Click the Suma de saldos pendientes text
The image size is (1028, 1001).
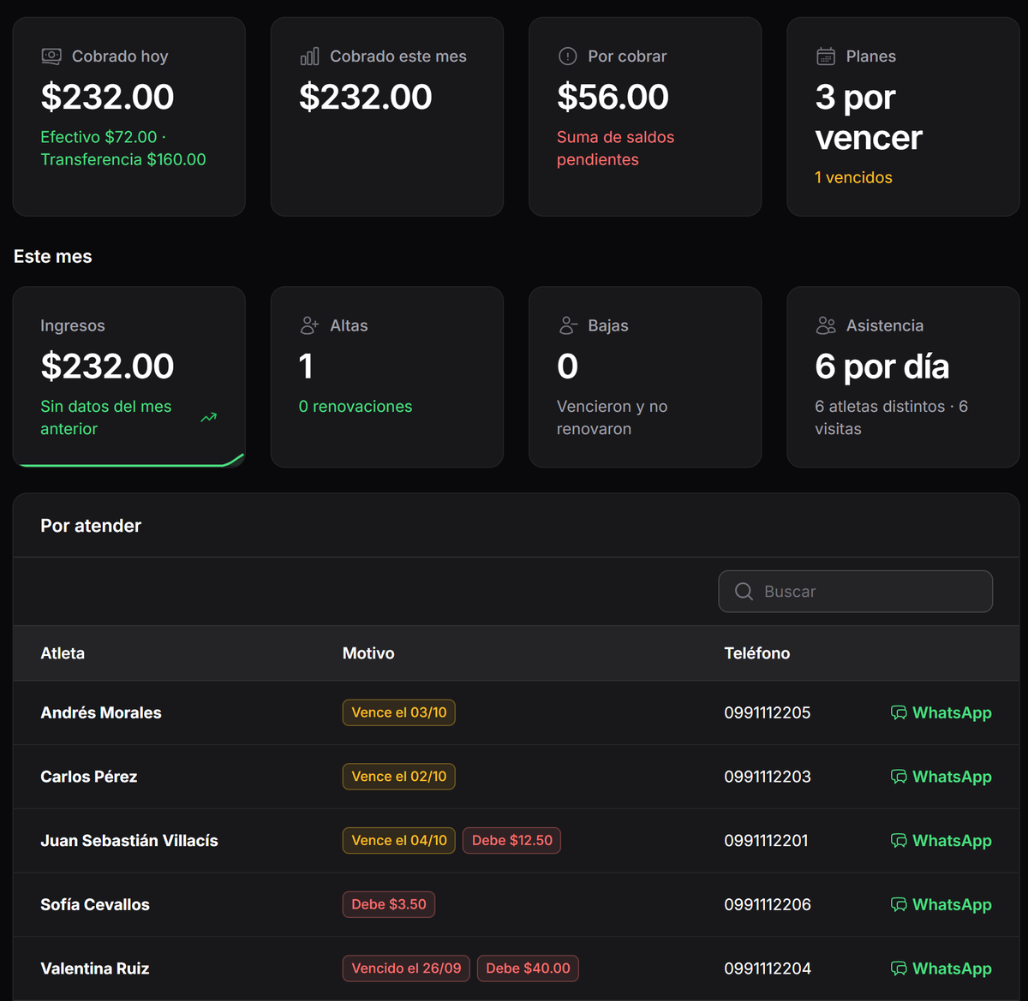[615, 148]
